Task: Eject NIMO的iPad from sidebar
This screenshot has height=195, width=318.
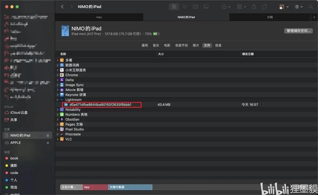Action: tap(48, 135)
